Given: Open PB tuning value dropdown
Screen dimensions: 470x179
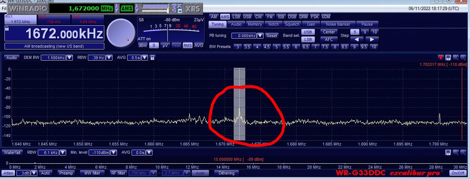Looking at the screenshot, I should tap(260, 36).
